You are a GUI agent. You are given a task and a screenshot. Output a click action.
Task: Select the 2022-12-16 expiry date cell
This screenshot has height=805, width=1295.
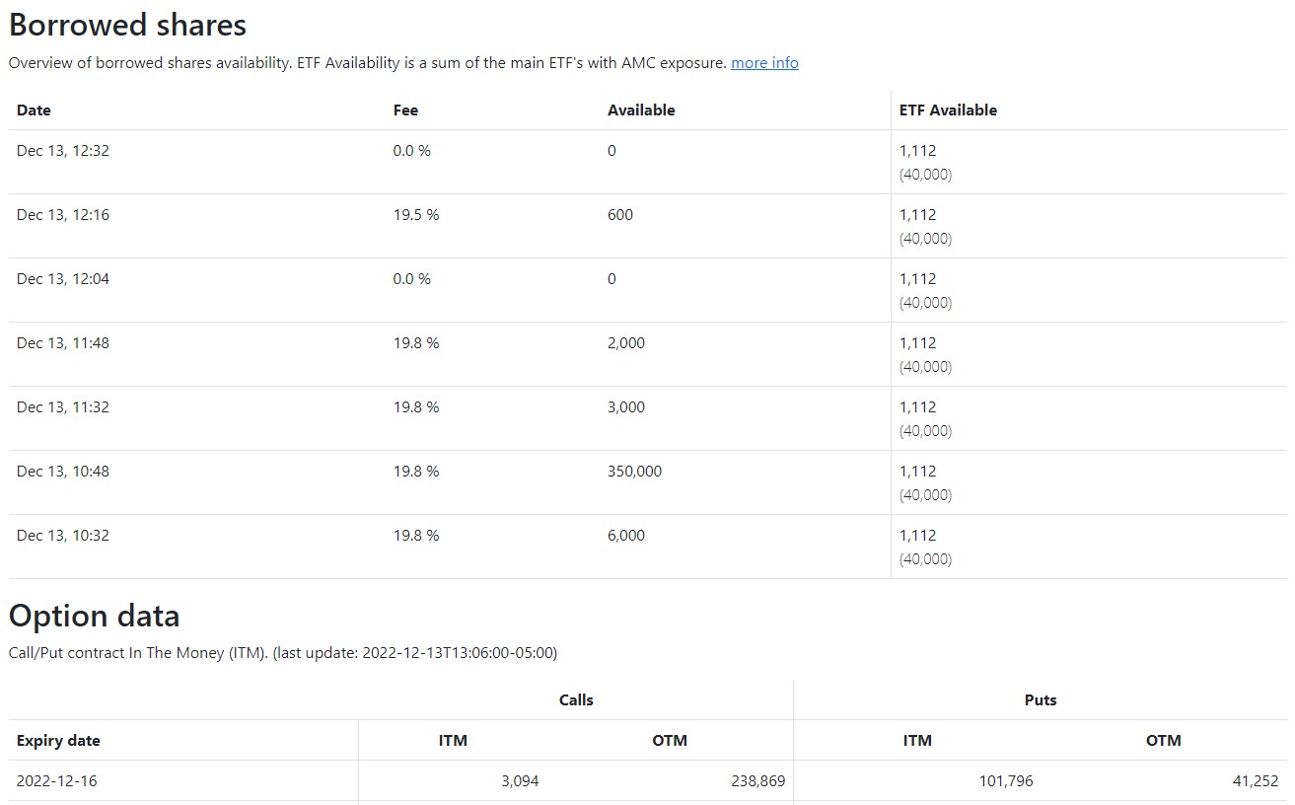tap(57, 781)
